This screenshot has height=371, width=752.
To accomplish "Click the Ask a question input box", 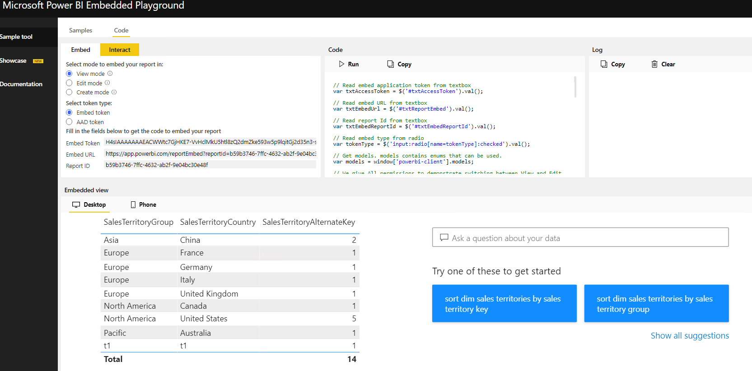I will point(580,237).
